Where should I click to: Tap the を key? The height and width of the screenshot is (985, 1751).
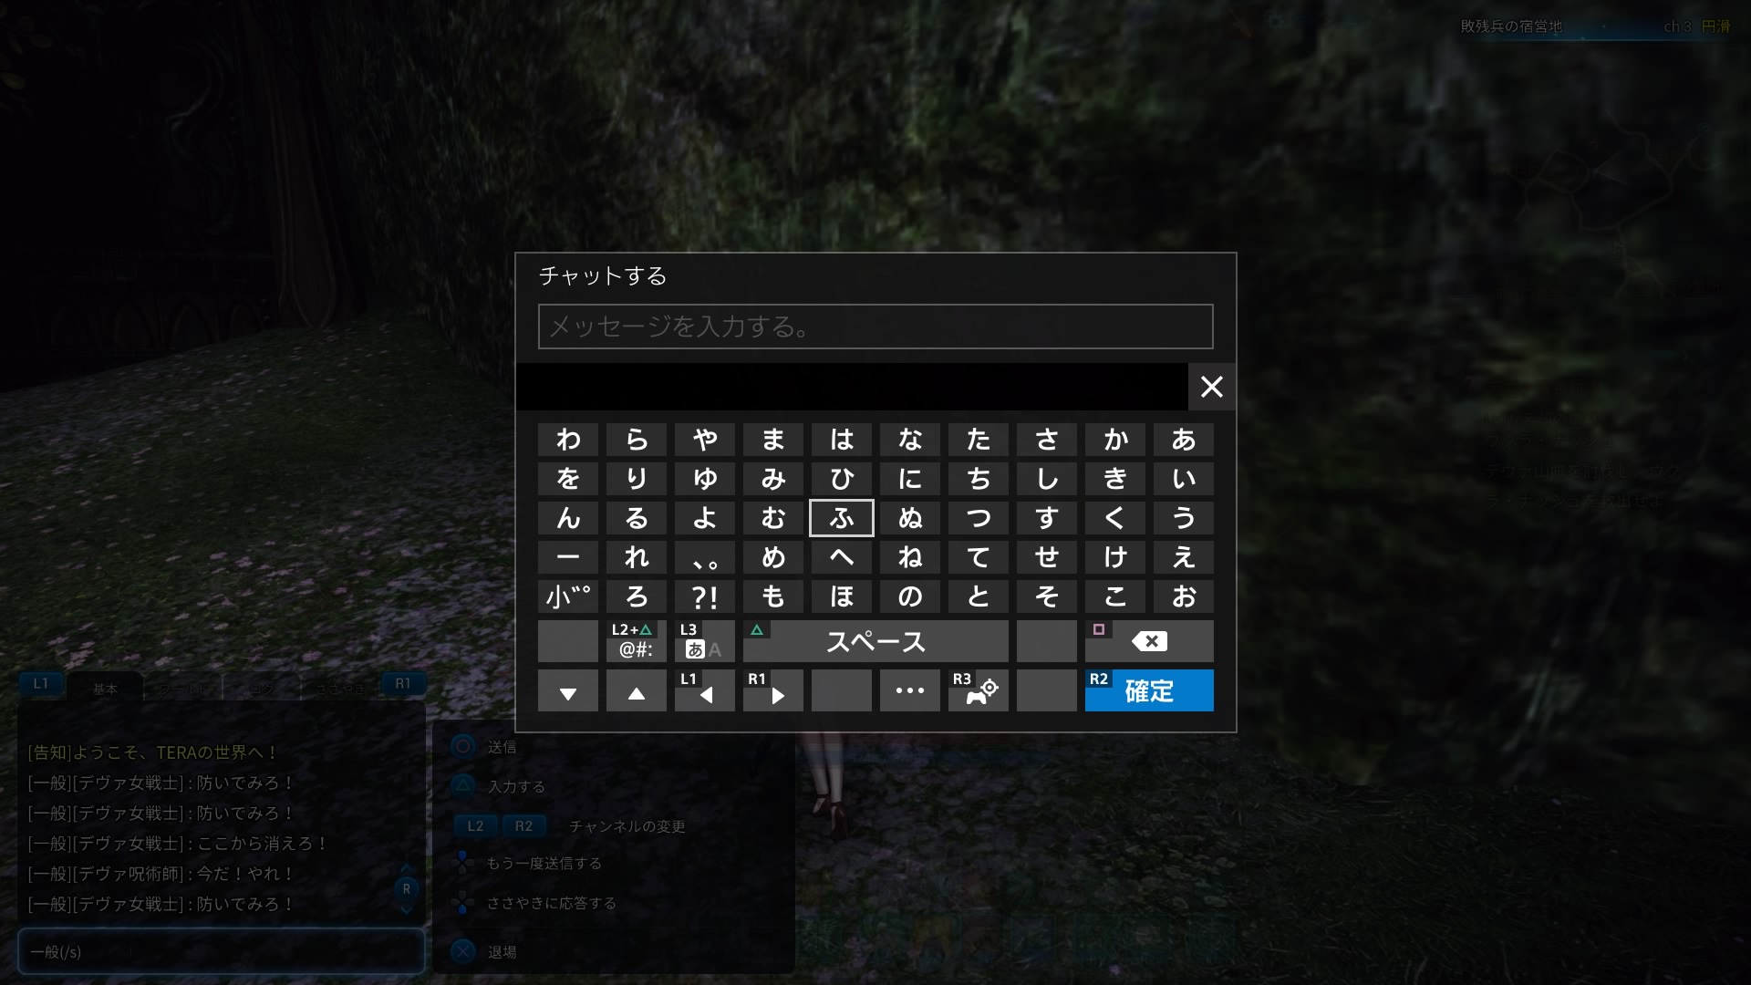[568, 479]
